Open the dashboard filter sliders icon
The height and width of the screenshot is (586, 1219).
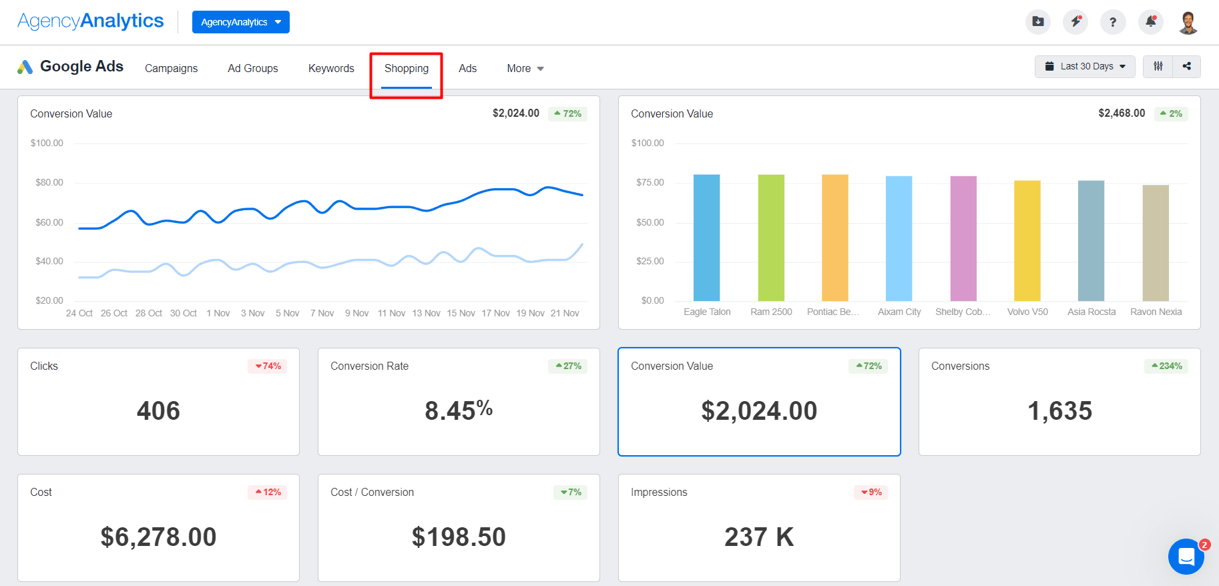(x=1158, y=67)
